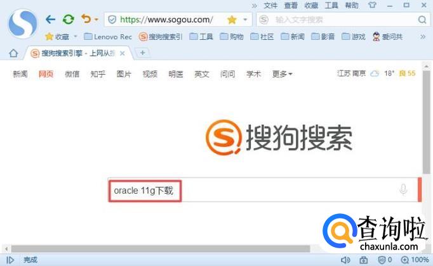Refresh the page with the green reload icon
Screen dimensions: 433x266
tap(68, 20)
